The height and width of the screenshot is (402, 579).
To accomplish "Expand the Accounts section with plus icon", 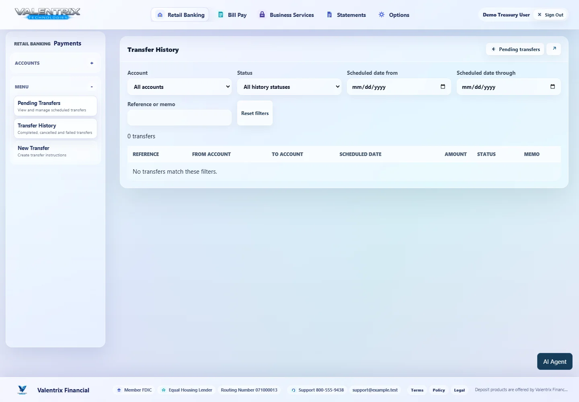I will 92,63.
